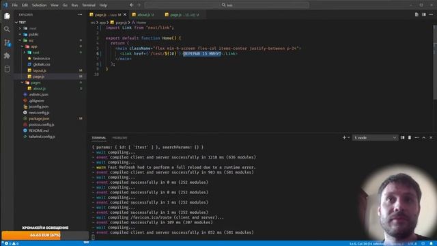
Task: Open the Go menu
Action: click(x=65, y=5)
